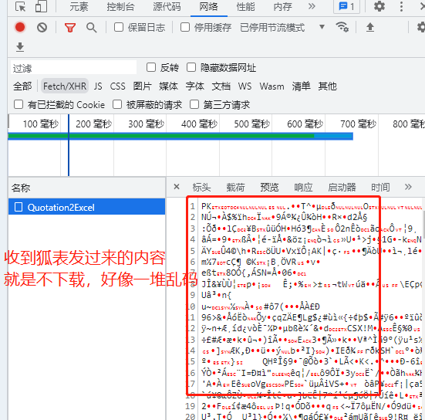The width and height of the screenshot is (425, 420).
Task: Toggle the device toolbar icon
Action: pyautogui.click(x=41, y=6)
